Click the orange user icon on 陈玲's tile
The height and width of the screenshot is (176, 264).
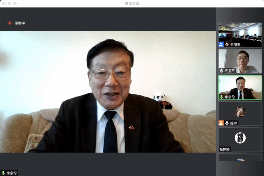click(221, 123)
